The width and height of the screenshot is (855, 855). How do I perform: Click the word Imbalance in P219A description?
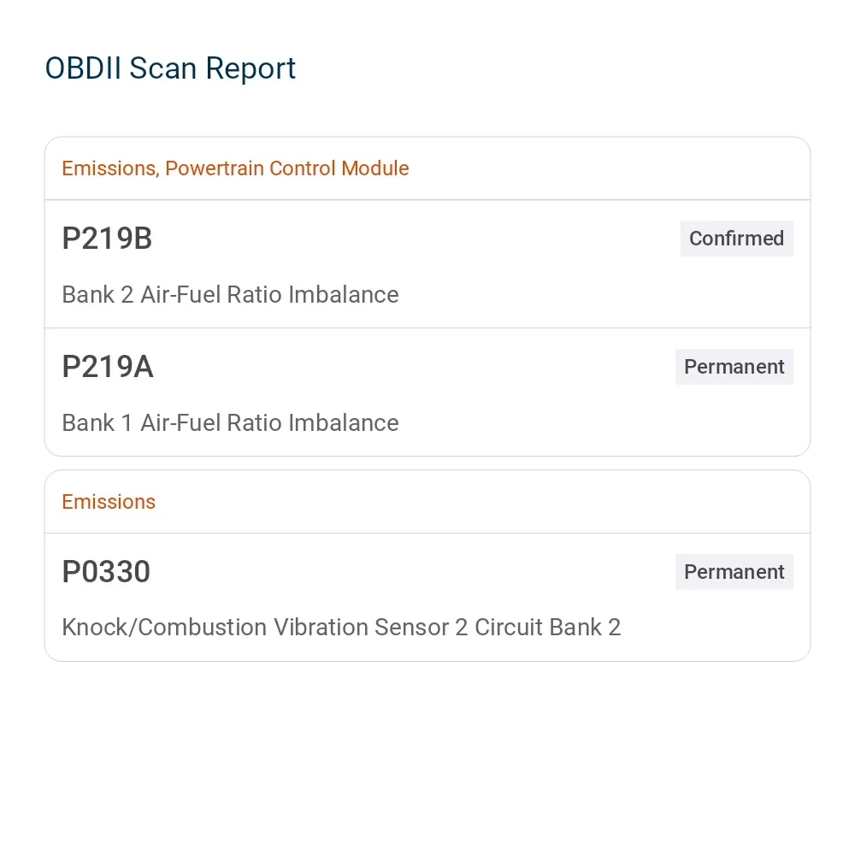point(344,422)
